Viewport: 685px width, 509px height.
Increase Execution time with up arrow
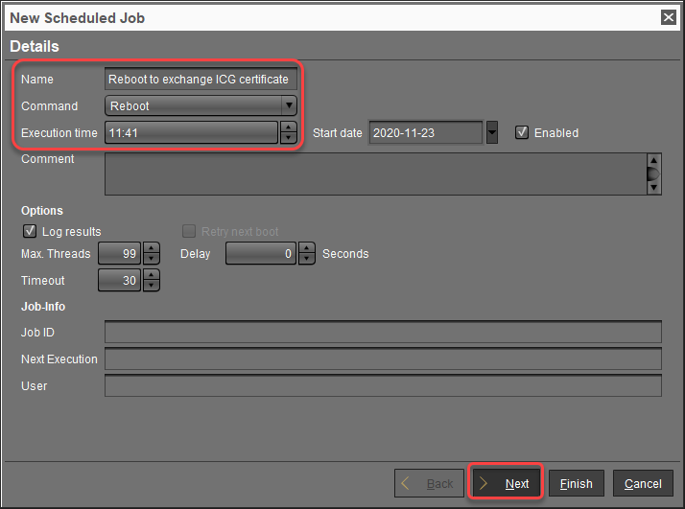(288, 127)
